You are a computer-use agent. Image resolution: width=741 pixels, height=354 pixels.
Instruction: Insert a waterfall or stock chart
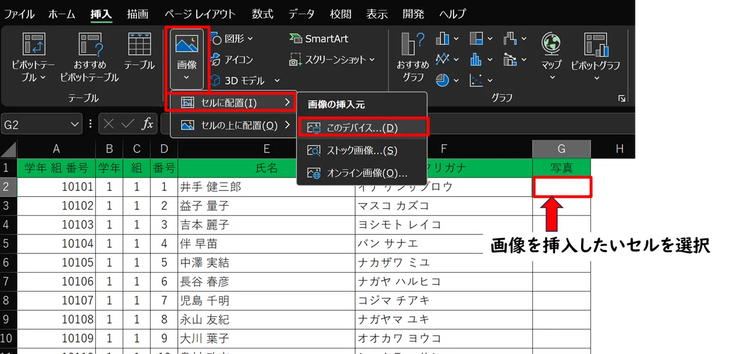coord(510,39)
